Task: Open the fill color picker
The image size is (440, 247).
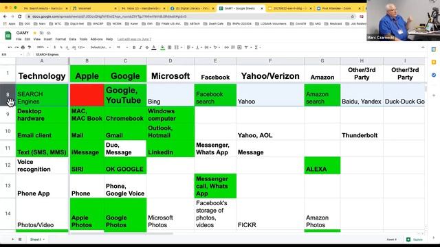Action: 162,47
